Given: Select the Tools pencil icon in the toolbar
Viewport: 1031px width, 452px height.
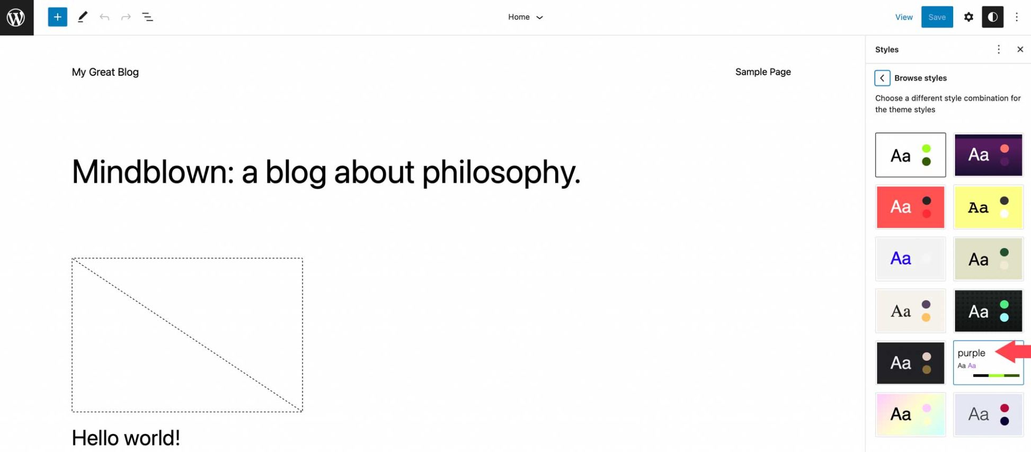Looking at the screenshot, I should pyautogui.click(x=83, y=16).
